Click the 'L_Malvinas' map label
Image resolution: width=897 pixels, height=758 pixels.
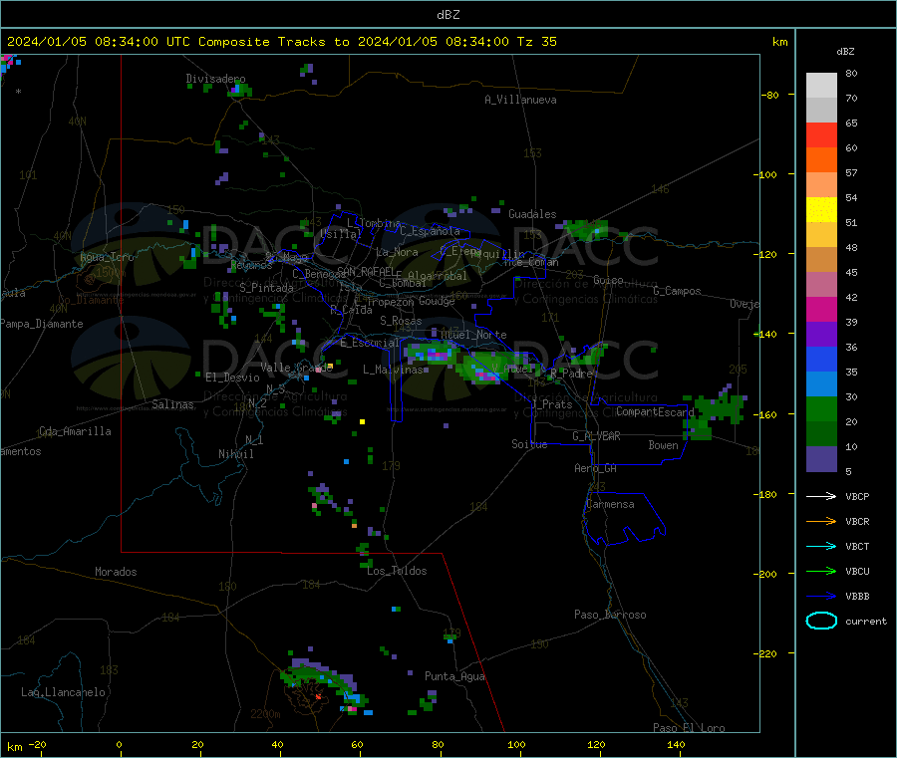393,370
